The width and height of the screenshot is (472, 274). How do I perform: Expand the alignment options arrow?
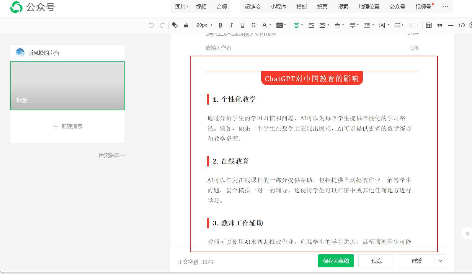pyautogui.click(x=302, y=25)
